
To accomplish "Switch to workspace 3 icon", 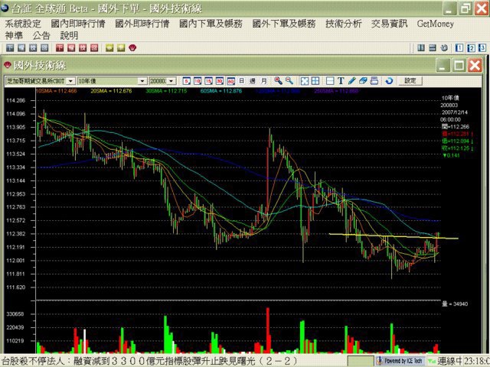I will [x=482, y=47].
